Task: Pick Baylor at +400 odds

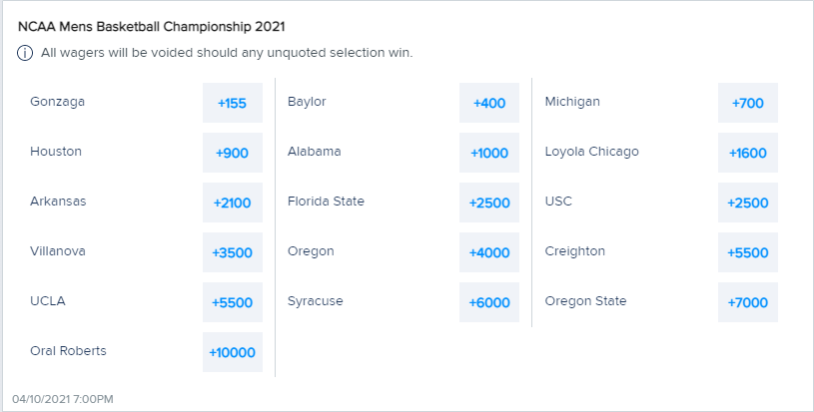Action: pyautogui.click(x=489, y=103)
